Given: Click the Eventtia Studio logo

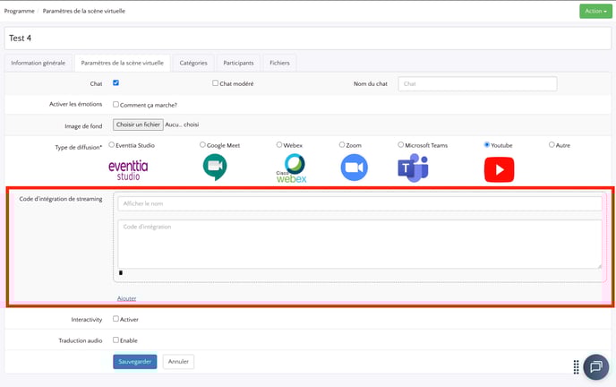Looking at the screenshot, I should point(128,168).
